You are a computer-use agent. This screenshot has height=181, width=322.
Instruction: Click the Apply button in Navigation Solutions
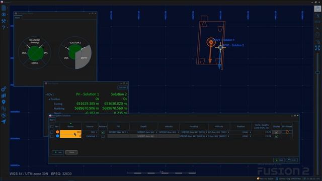pos(279,160)
